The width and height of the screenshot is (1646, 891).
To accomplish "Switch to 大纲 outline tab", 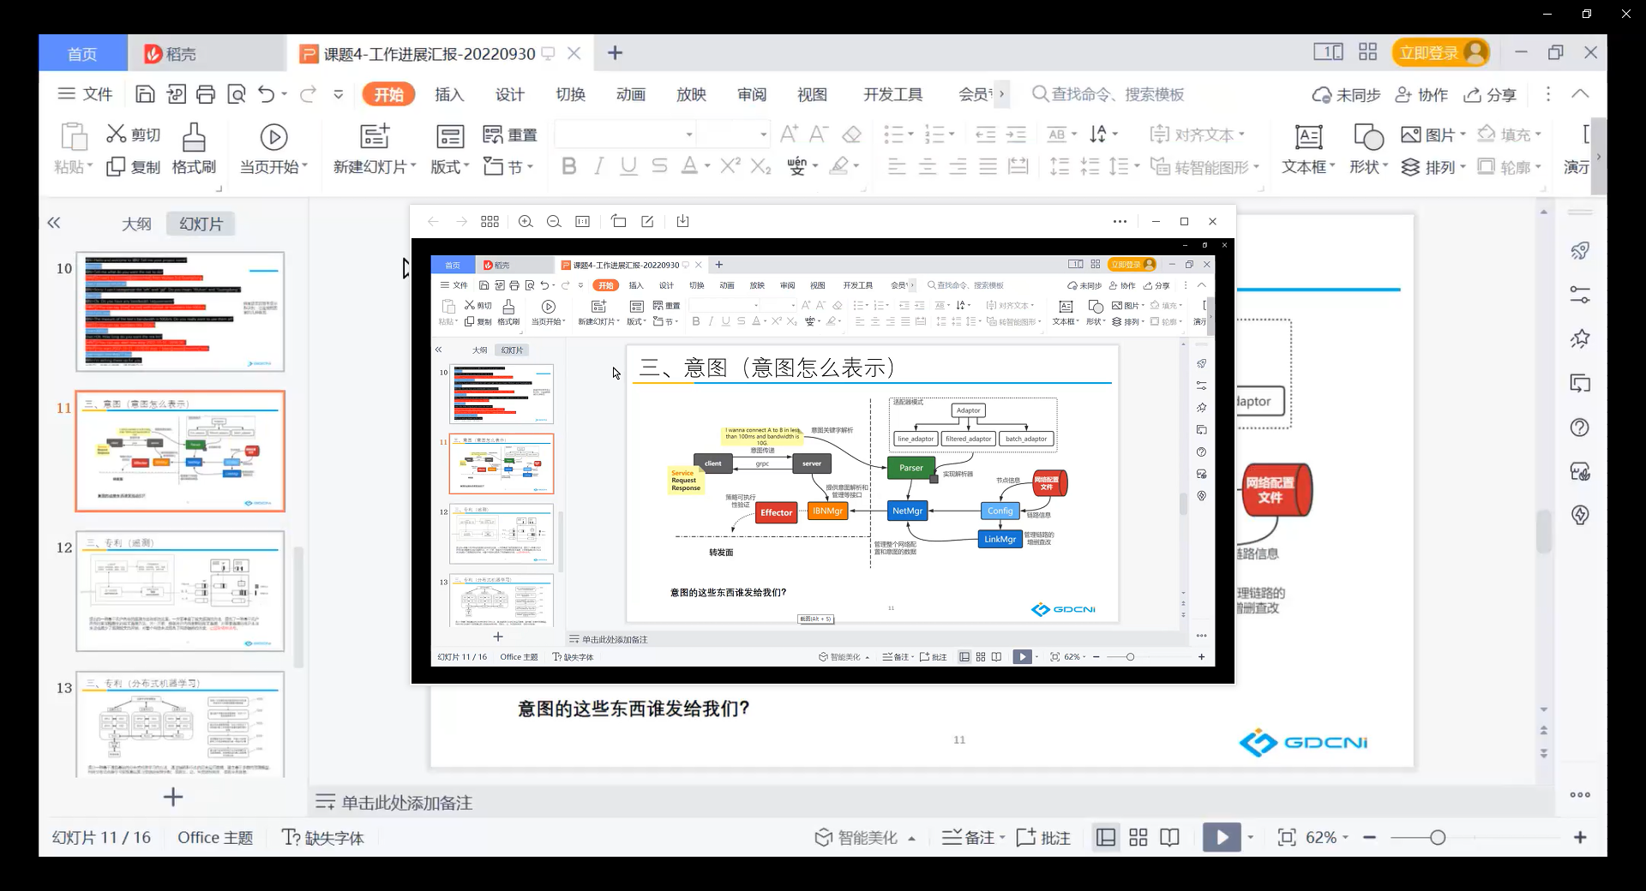I will pyautogui.click(x=136, y=224).
